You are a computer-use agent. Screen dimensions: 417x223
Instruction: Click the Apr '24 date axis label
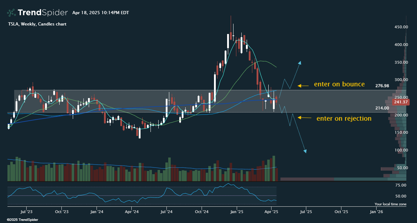[x=132, y=212]
